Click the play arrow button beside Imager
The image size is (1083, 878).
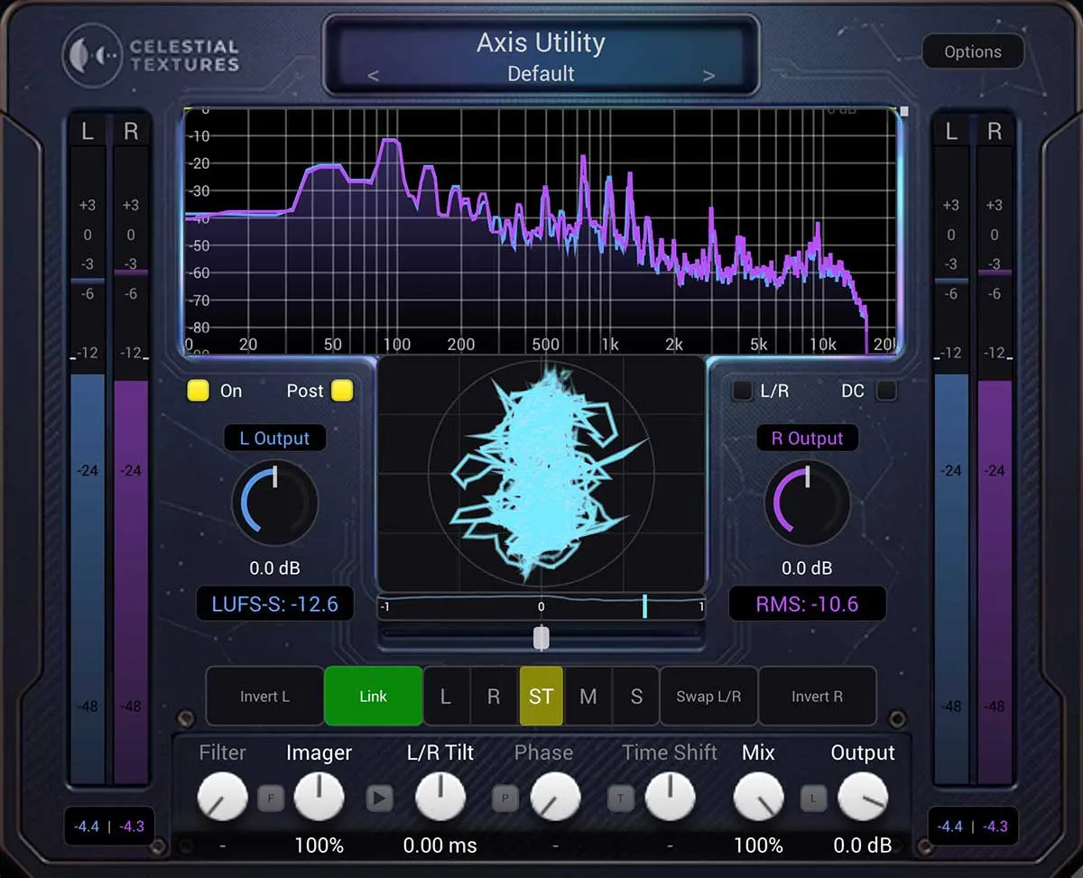point(380,798)
